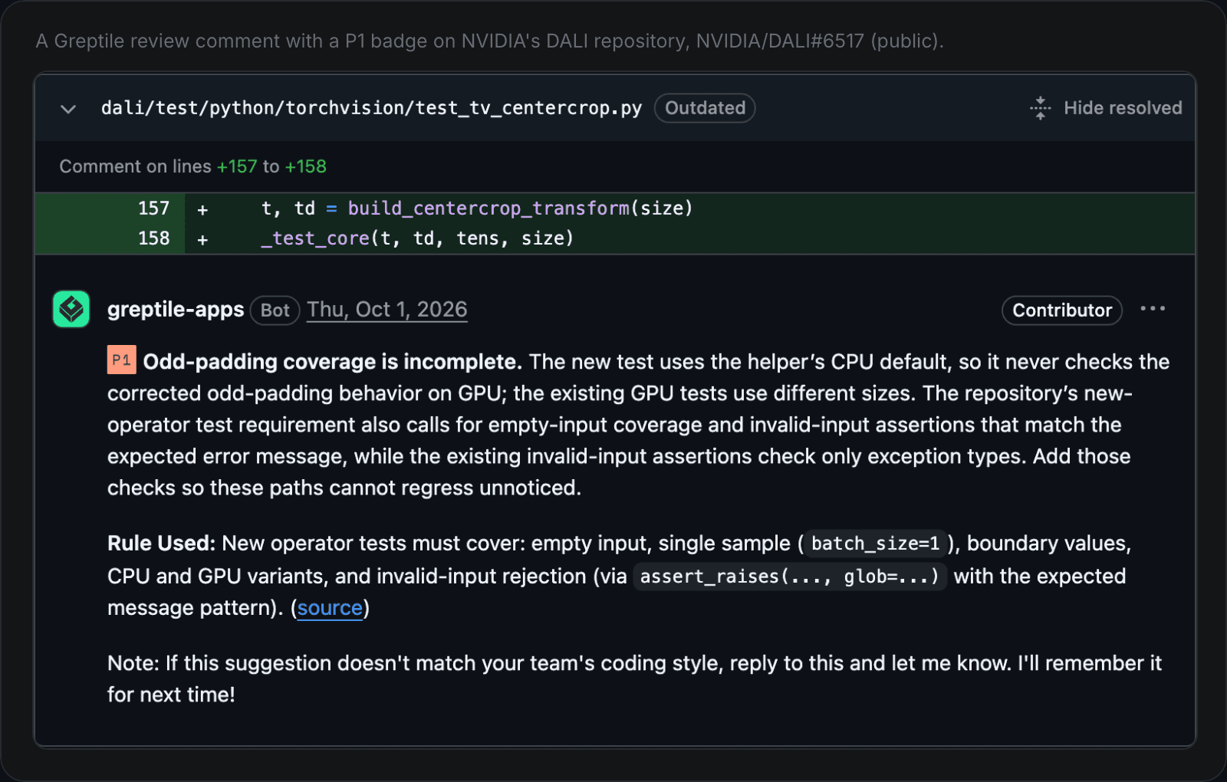
Task: Click the file path dali/test/python/torchvision/test_tv_centercrop.py
Action: click(371, 108)
